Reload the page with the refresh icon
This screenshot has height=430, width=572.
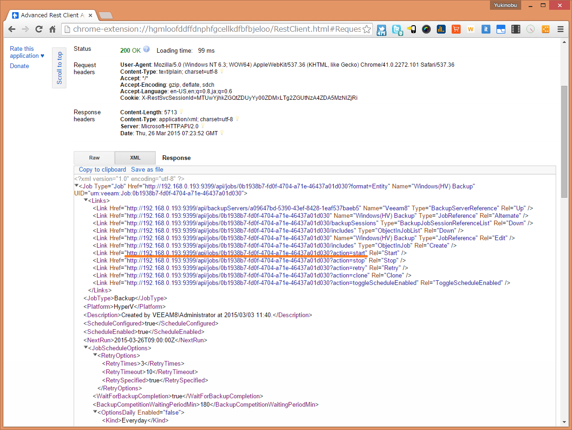(39, 29)
